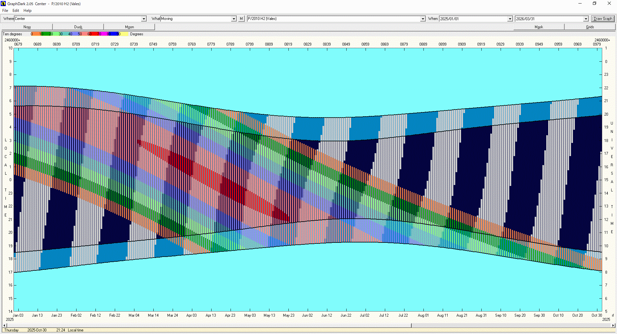Click the Oct 30 date axis label

[597, 315]
